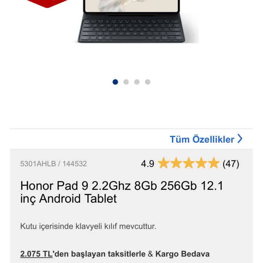
Task: Open the (47) reviews count
Action: [231, 164]
